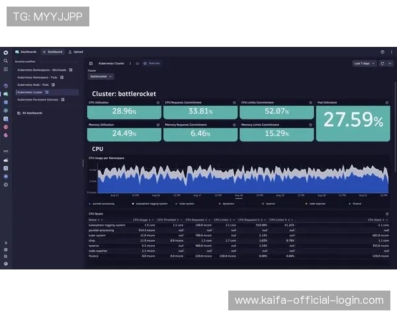Click the purple cube app icon

point(5,86)
